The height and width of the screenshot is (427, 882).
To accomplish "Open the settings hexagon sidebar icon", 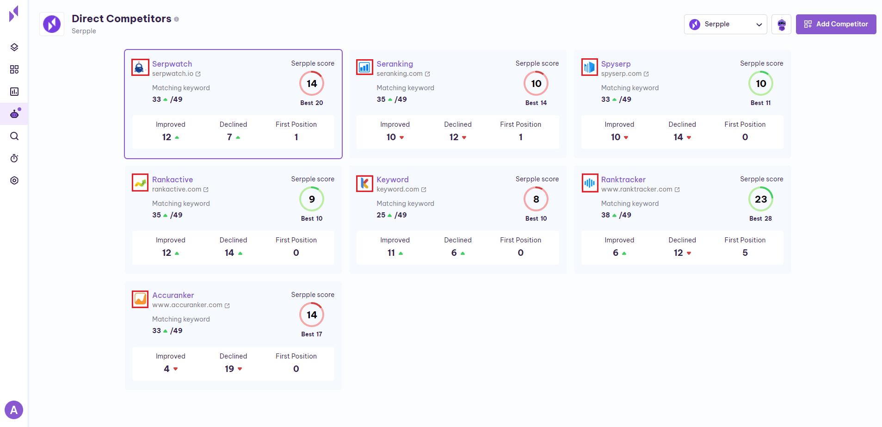I will tap(14, 180).
